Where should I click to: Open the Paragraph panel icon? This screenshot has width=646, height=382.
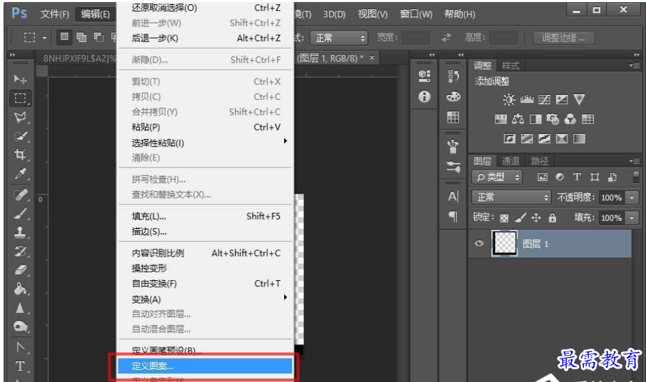(453, 216)
